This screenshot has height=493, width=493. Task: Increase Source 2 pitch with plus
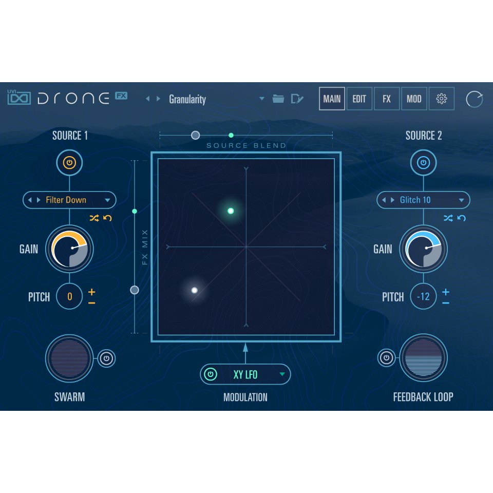pyautogui.click(x=446, y=292)
